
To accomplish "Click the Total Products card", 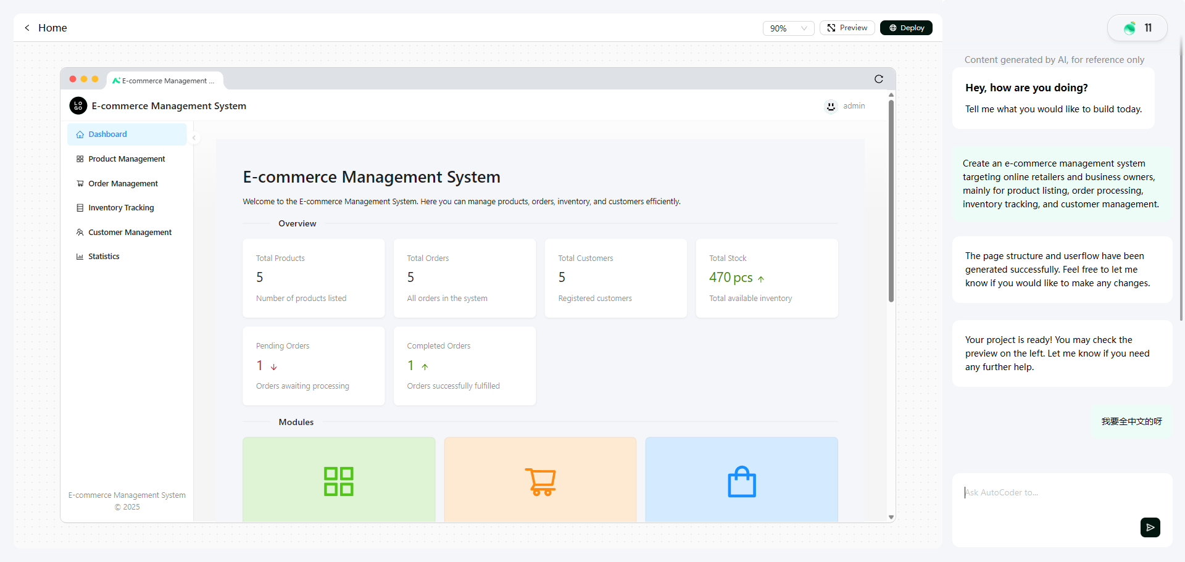I will pos(314,278).
